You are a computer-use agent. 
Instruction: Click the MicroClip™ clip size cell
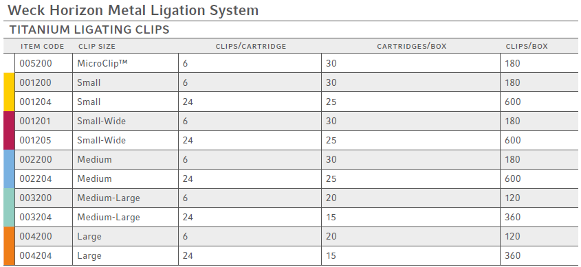pos(102,63)
